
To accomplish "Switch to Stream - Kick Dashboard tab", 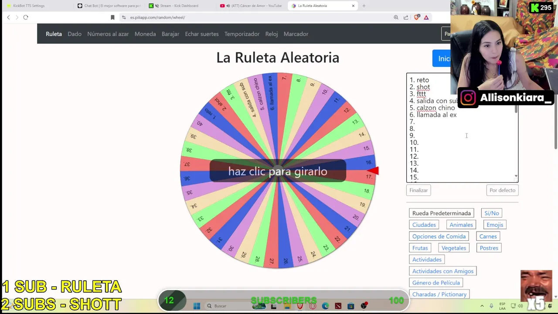I will click(179, 6).
